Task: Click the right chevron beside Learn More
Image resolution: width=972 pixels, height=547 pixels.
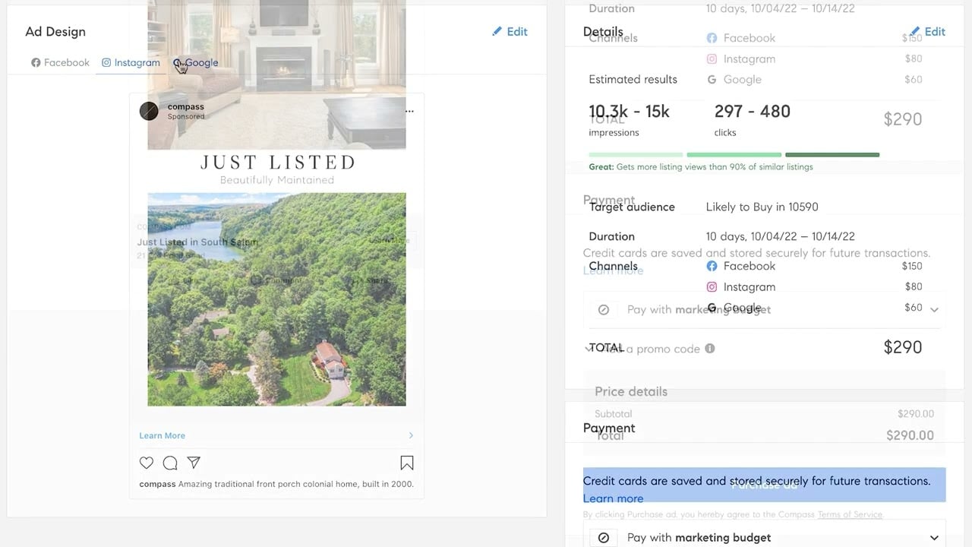Action: point(411,435)
